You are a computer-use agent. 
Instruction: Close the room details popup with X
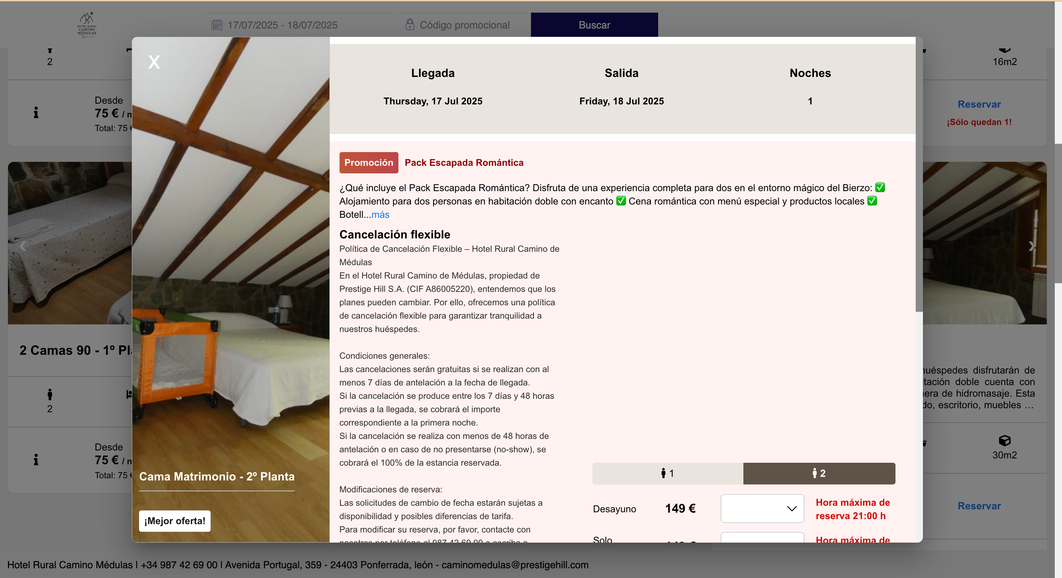tap(154, 62)
